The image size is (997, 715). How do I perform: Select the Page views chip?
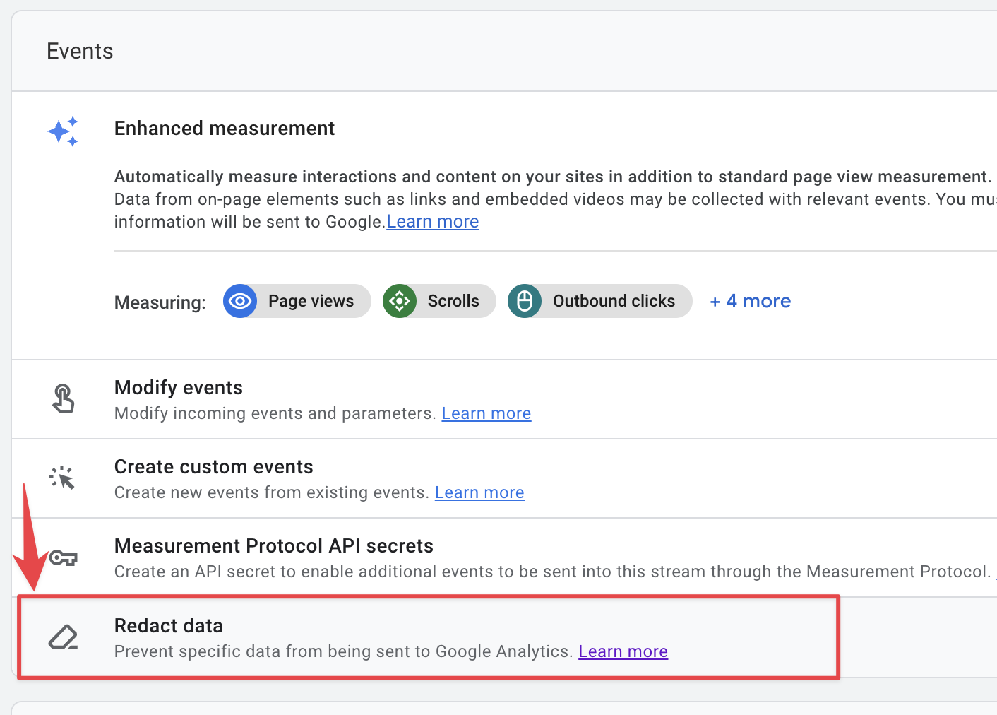tap(297, 301)
